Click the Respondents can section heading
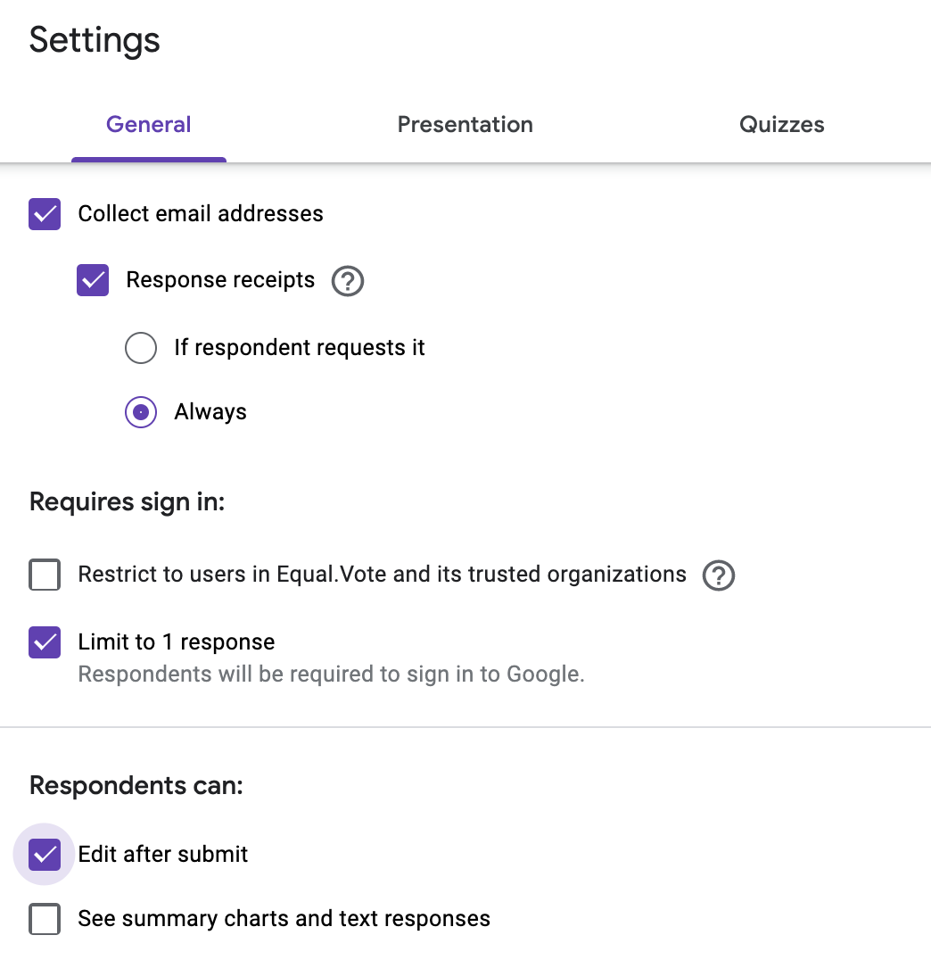The width and height of the screenshot is (931, 960). point(136,785)
